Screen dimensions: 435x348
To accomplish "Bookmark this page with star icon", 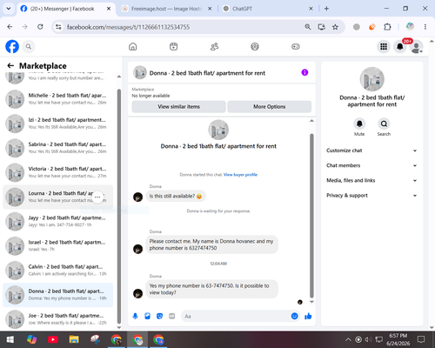I will pos(335,27).
